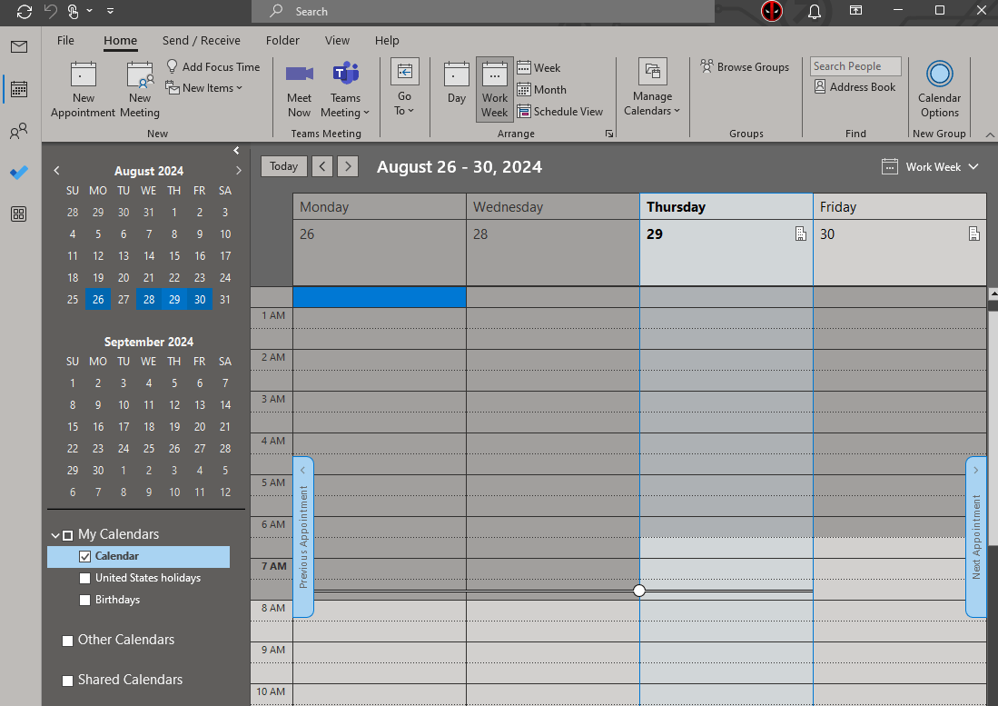Start a New Meeting

[x=139, y=86]
